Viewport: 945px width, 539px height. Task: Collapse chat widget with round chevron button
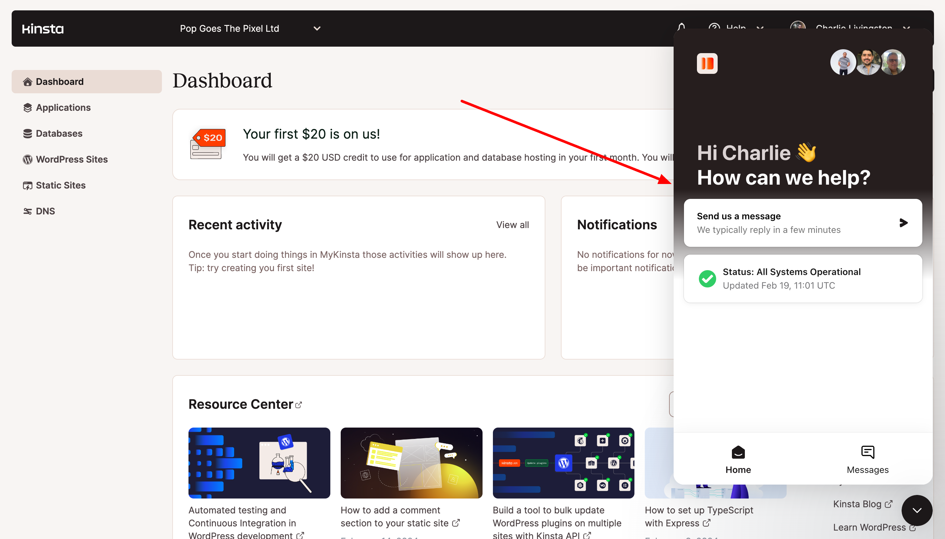pyautogui.click(x=917, y=510)
